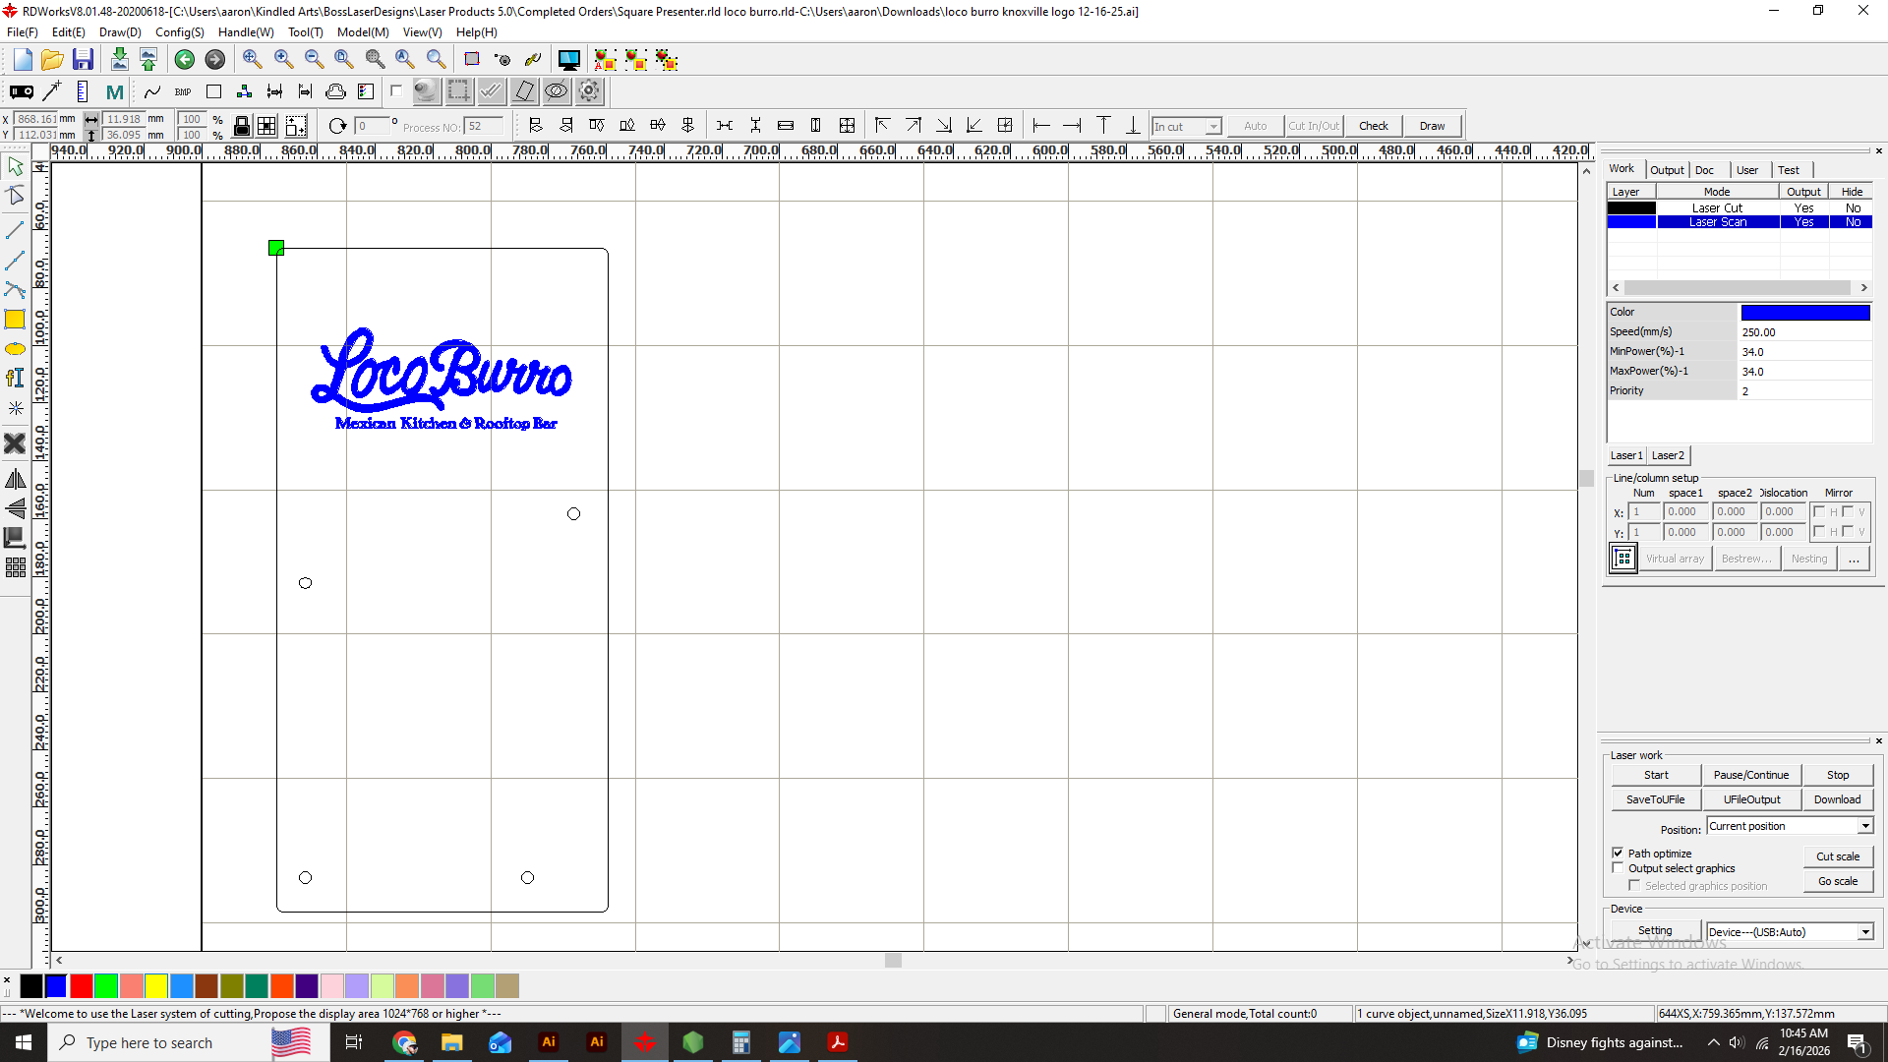Open the In cut dropdown
The image size is (1888, 1062).
tap(1212, 127)
